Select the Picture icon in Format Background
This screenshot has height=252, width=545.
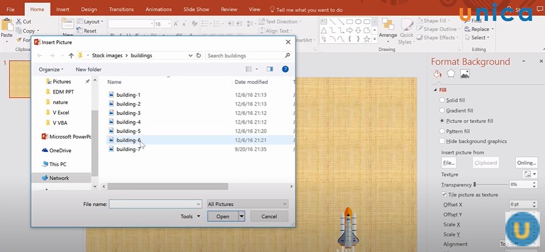tap(465, 74)
